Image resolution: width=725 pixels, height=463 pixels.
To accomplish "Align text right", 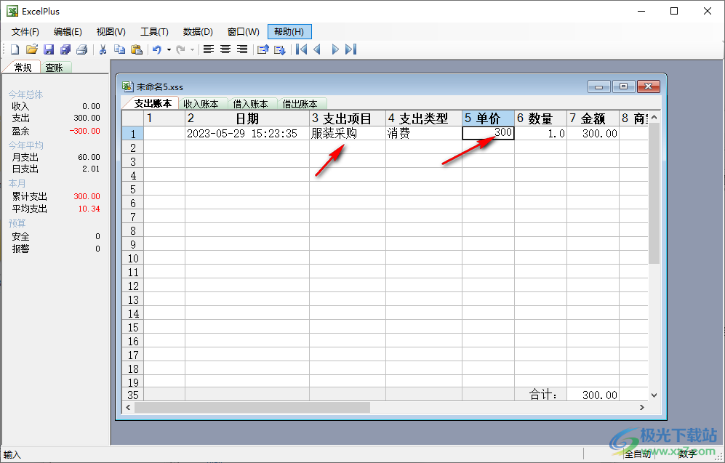I will [x=242, y=49].
